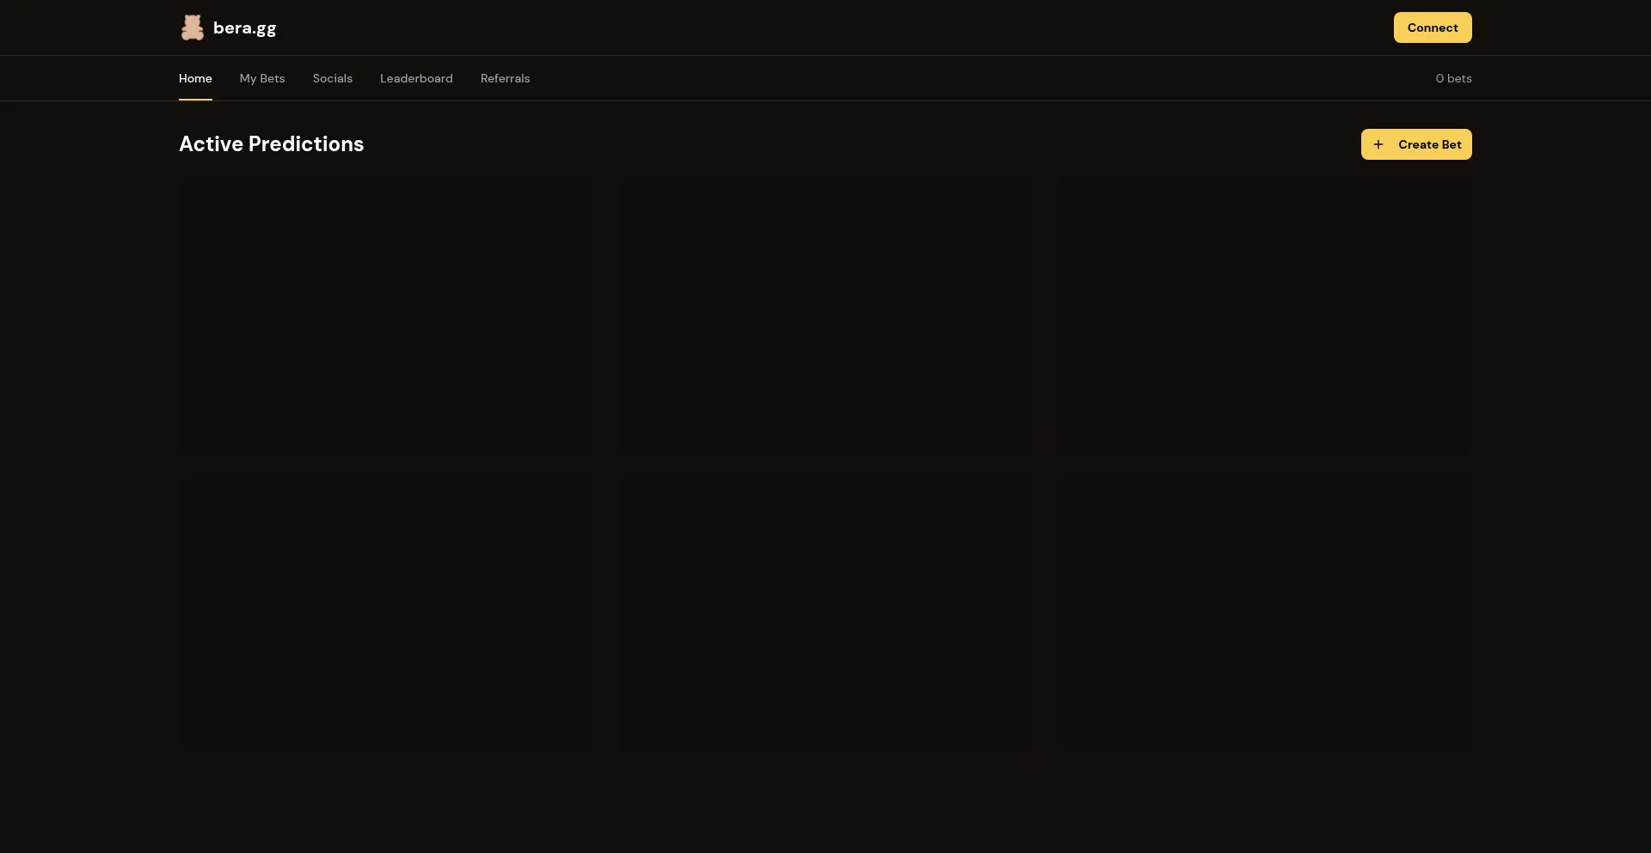The image size is (1651, 853).
Task: Click the yellow underline beneath Home tab
Action: pyautogui.click(x=195, y=99)
